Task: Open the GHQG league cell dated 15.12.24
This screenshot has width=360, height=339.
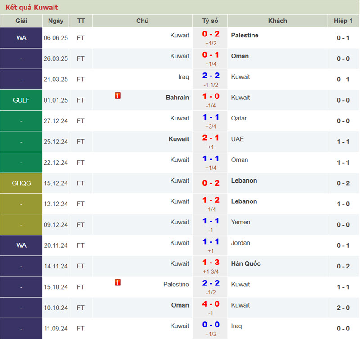Action: [x=21, y=183]
